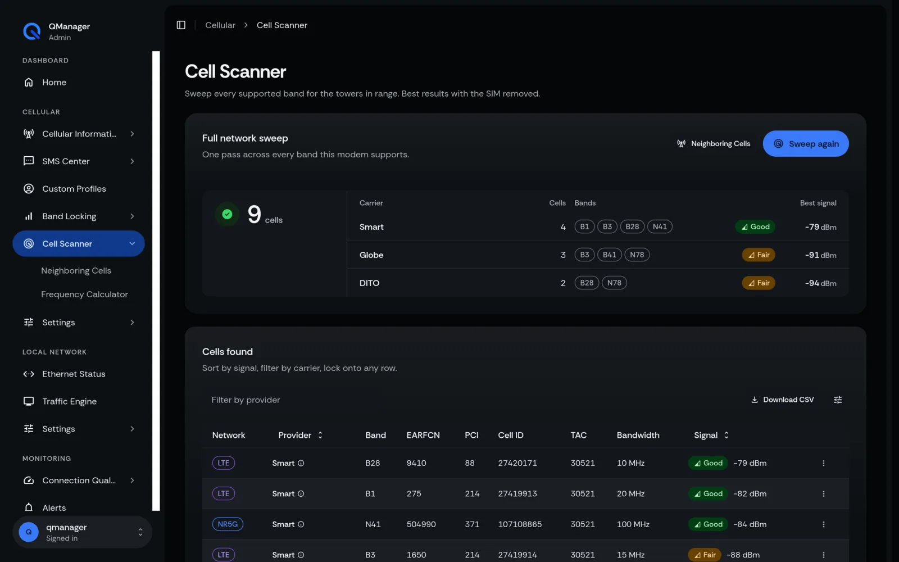Click Sweep again button
Screen dimensions: 899x562
pos(806,144)
